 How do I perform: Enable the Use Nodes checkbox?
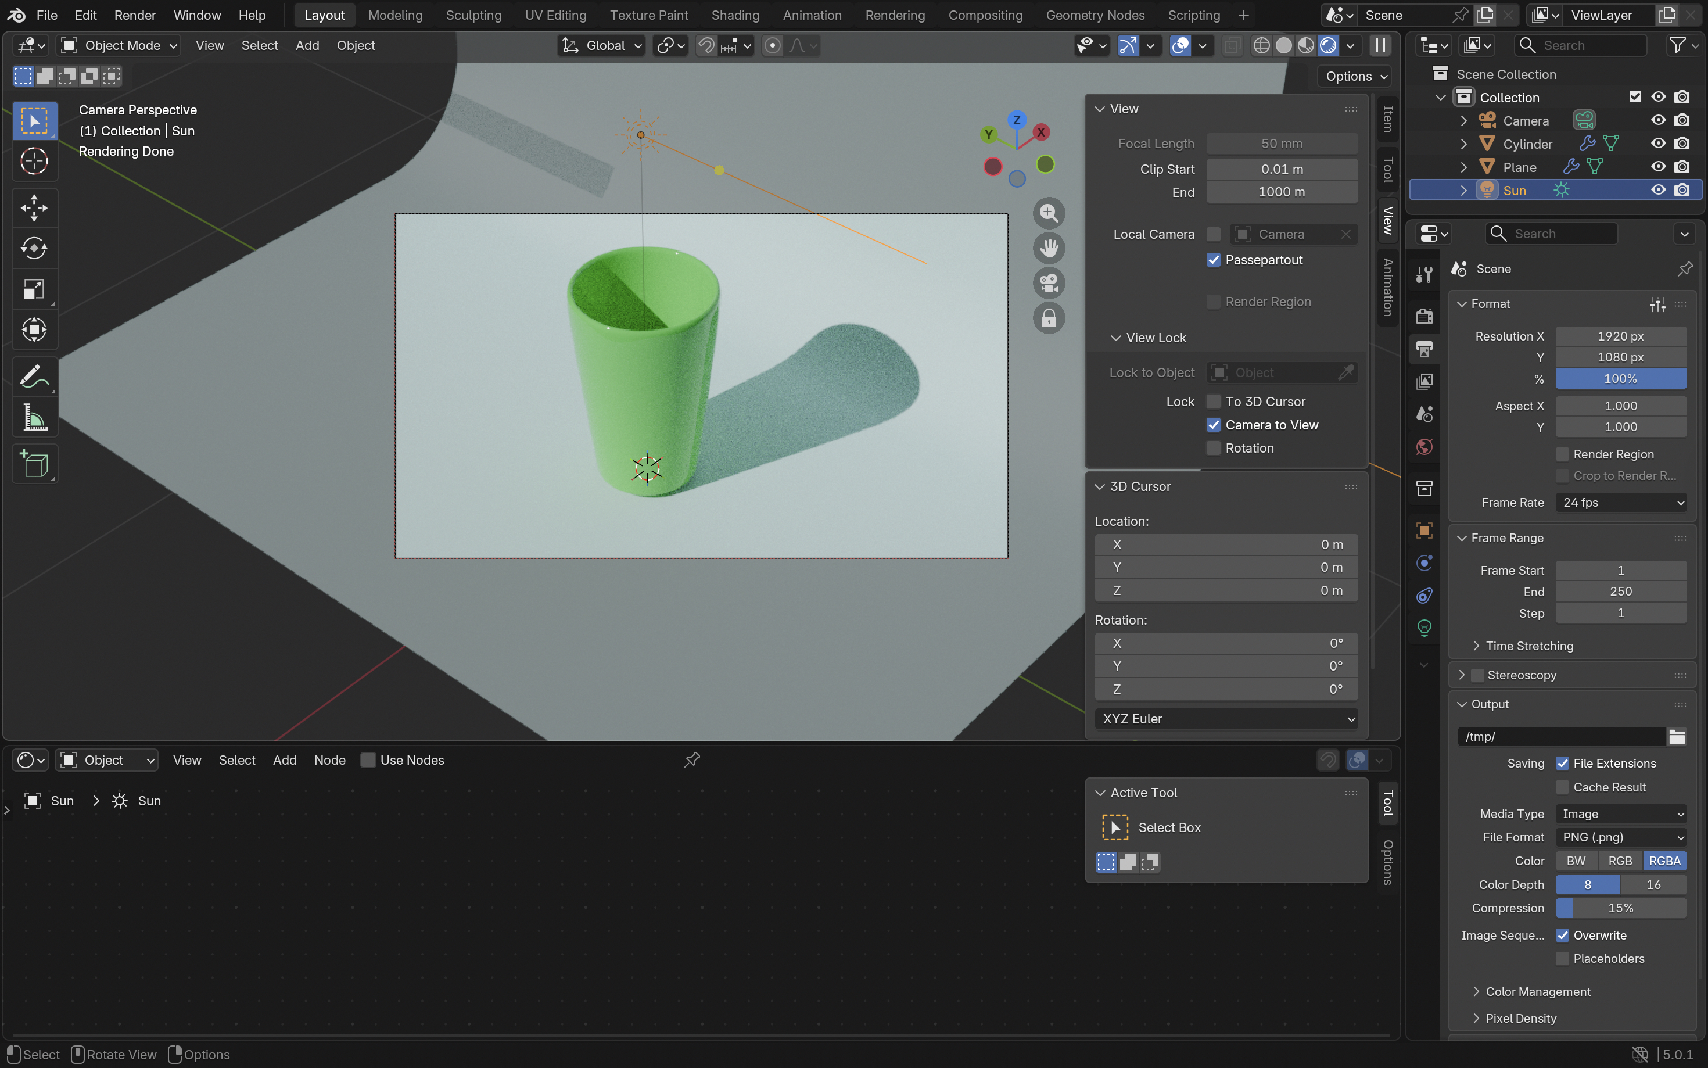tap(368, 760)
